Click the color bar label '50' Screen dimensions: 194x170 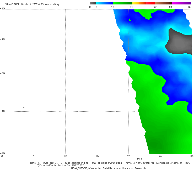155,7
